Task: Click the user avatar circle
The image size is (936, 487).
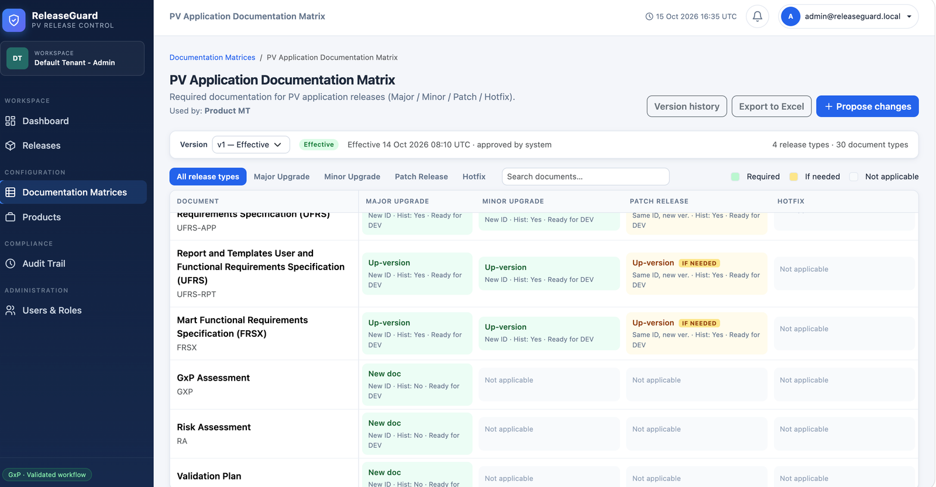Action: click(790, 16)
